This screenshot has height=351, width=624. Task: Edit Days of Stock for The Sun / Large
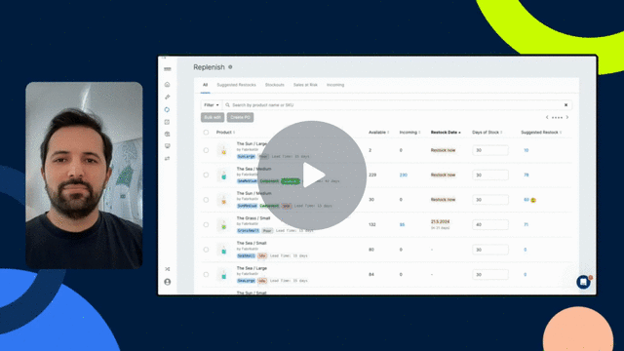(490, 150)
